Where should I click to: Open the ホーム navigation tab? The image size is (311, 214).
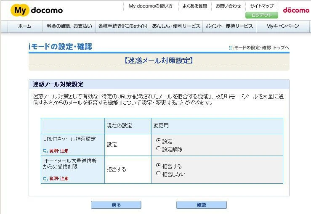click(x=25, y=26)
